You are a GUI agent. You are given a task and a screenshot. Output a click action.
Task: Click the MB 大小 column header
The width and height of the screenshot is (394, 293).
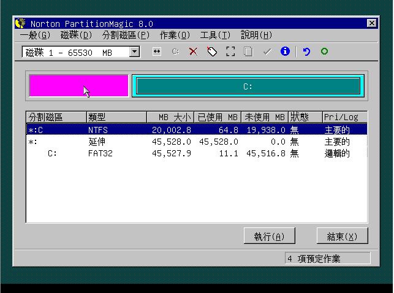coord(170,117)
